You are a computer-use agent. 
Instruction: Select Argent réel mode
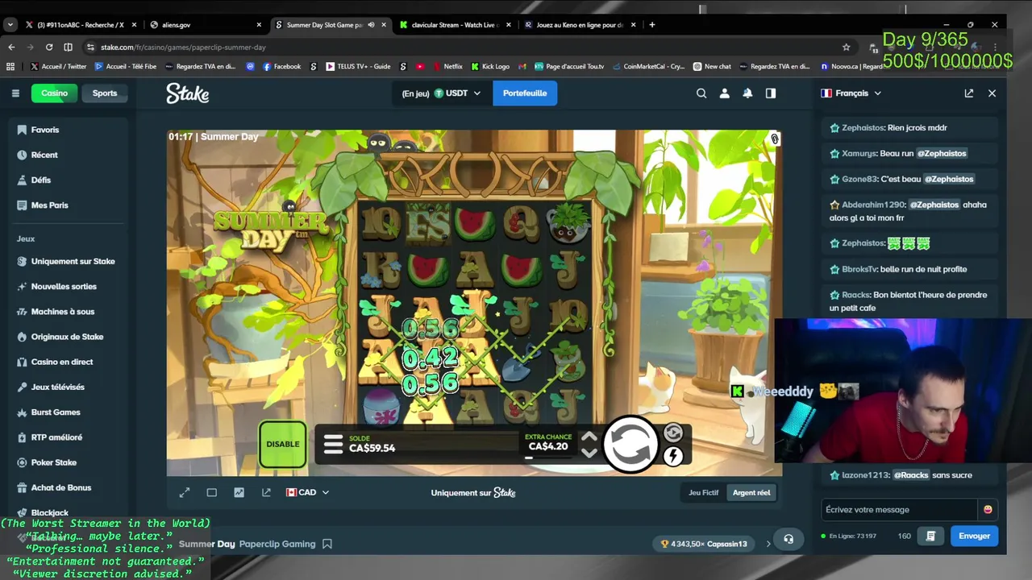pyautogui.click(x=751, y=492)
